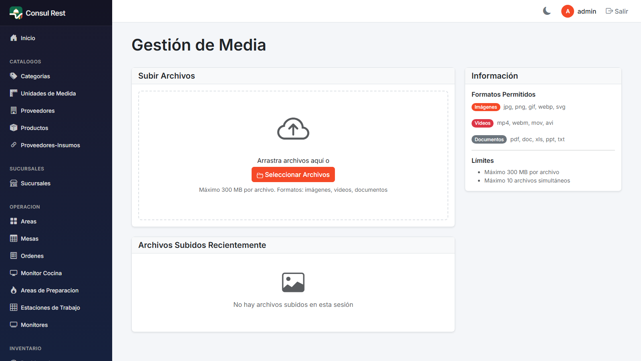Toggle dark mode with moon icon

pos(547,11)
